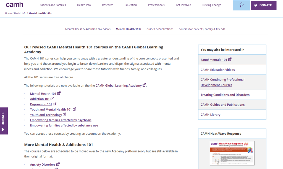This screenshot has width=283, height=169.
Task: Click external-link icon beside Youth and Mental Health 101
Action: tap(74, 109)
